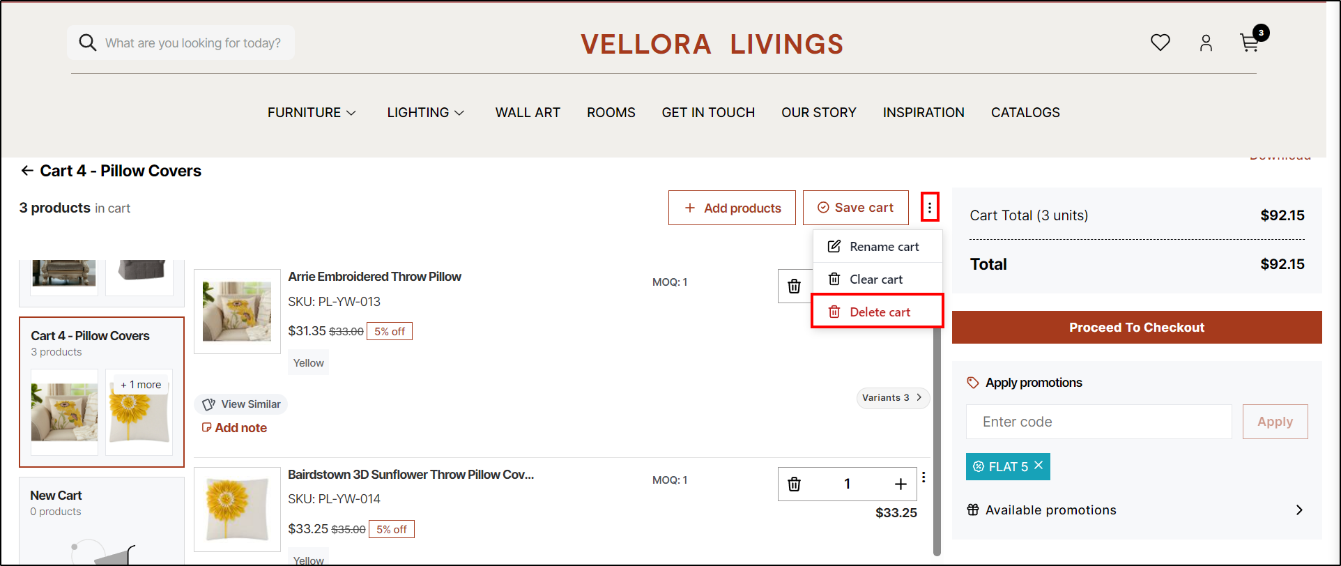Image resolution: width=1341 pixels, height=566 pixels.
Task: Remove Arrie Embroidered Throw Pillow via trash icon
Action: pos(794,286)
